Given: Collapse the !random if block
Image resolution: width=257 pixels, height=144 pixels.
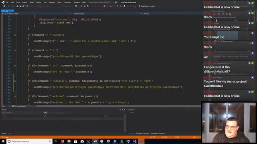Looking at the screenshot, I should tap(15, 35).
